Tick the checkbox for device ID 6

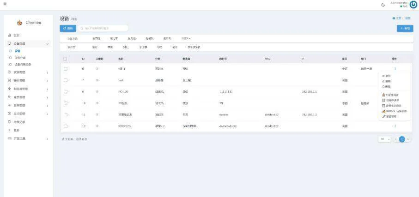click(x=66, y=69)
